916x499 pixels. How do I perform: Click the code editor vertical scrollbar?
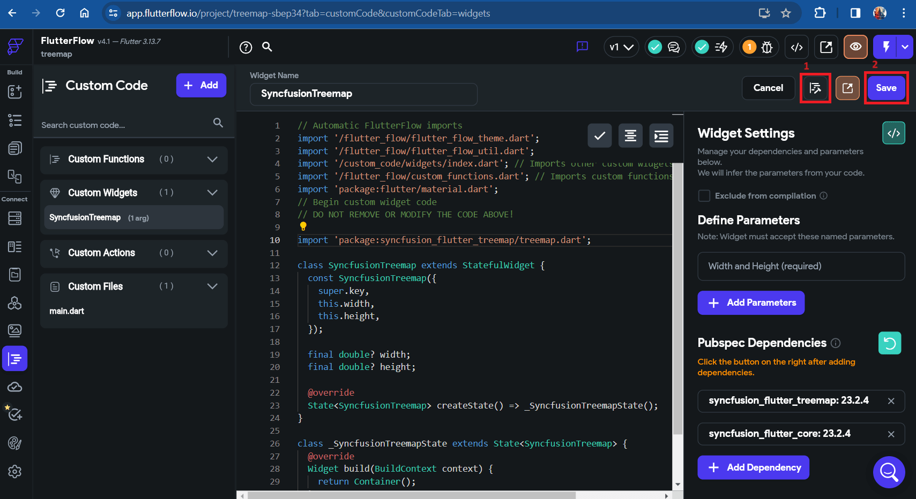pyautogui.click(x=678, y=300)
